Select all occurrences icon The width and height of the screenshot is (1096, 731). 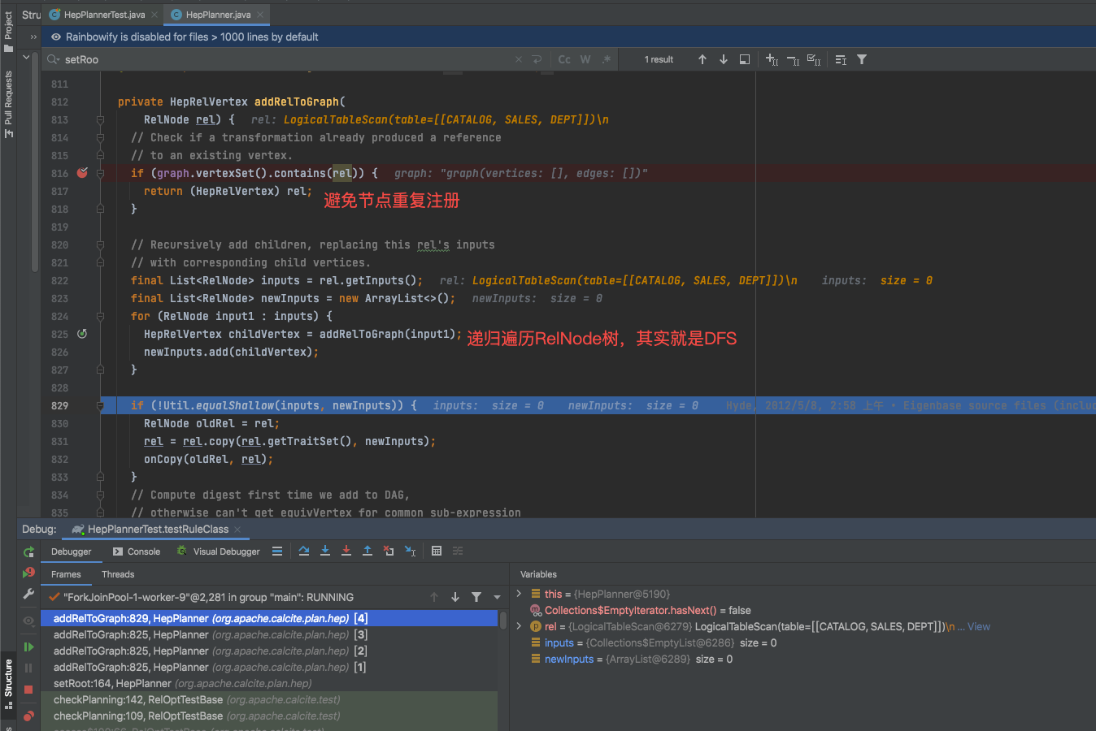click(x=814, y=59)
